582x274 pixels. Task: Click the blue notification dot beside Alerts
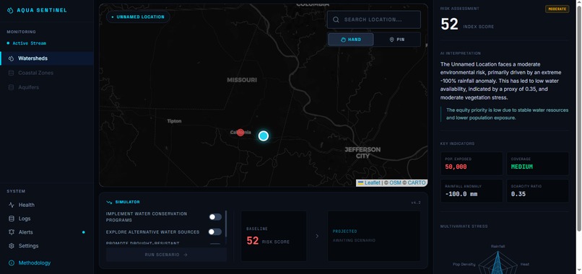coord(84,232)
